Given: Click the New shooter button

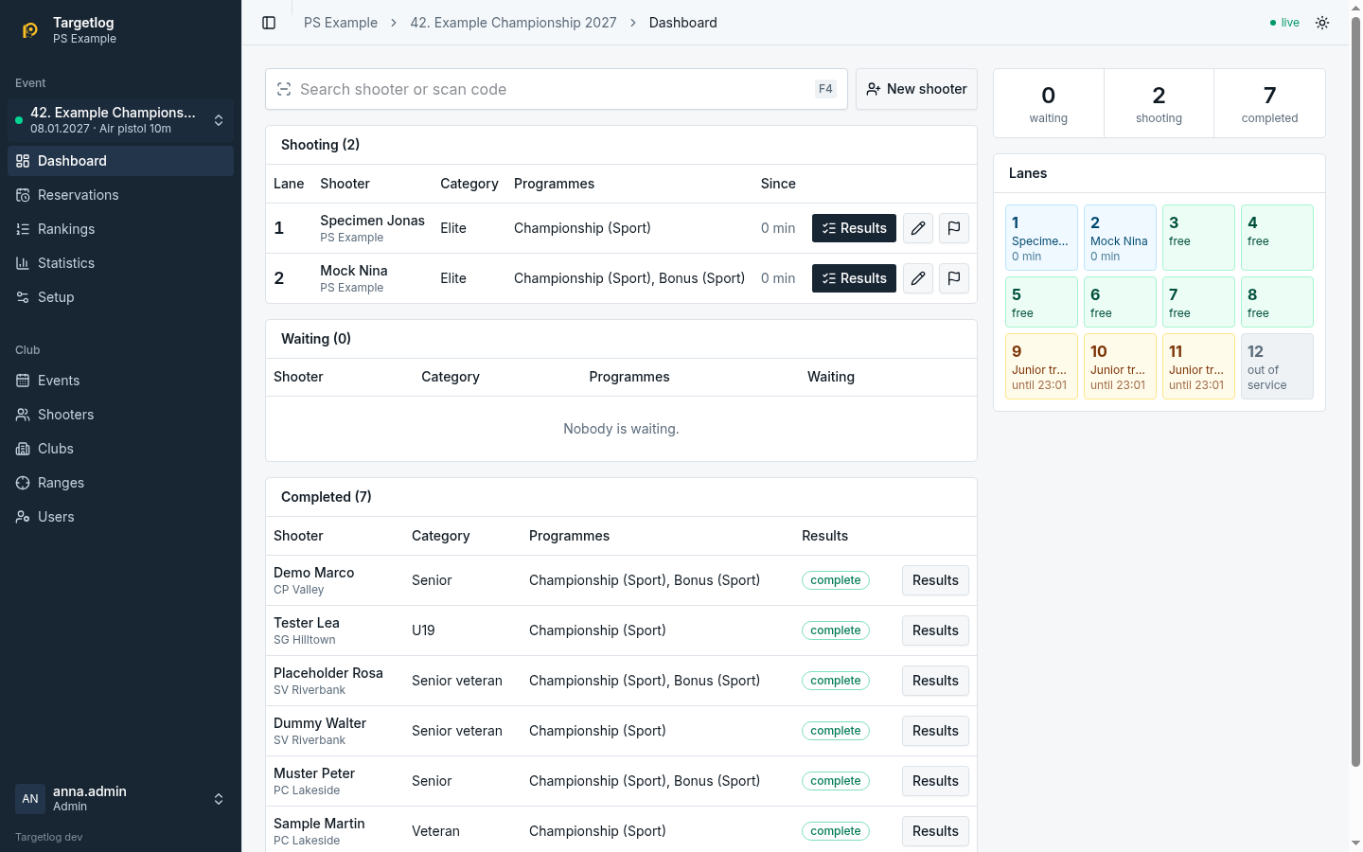Looking at the screenshot, I should (x=916, y=89).
